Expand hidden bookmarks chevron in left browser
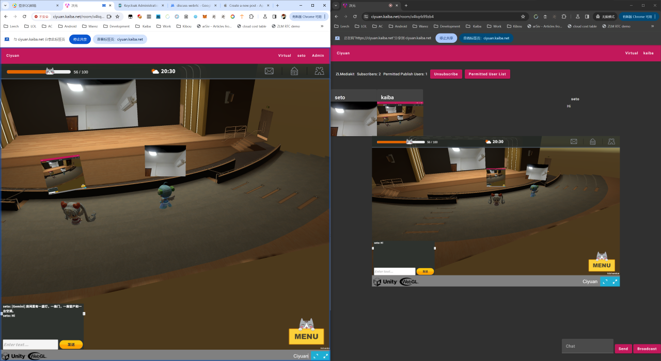 pos(322,26)
